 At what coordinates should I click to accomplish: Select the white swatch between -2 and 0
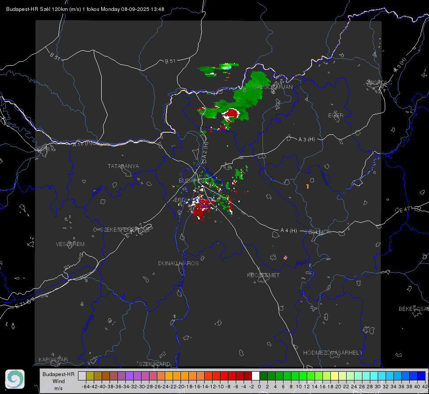point(255,376)
